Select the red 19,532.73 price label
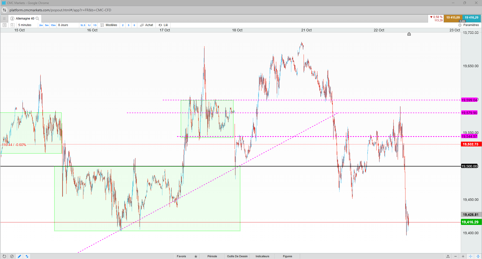 [x=471, y=144]
